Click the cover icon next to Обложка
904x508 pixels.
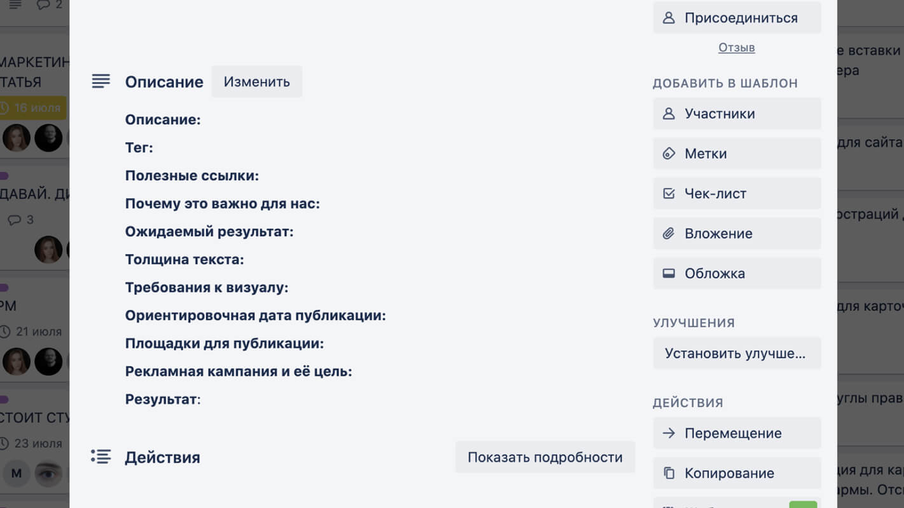668,274
